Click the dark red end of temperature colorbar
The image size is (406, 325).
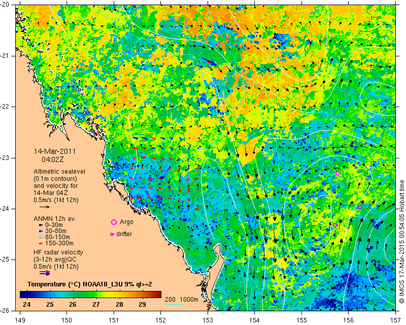(x=159, y=295)
